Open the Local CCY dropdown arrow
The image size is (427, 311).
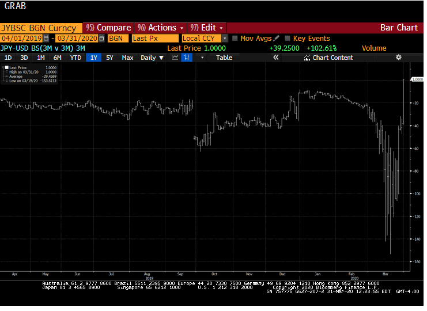tap(225, 39)
